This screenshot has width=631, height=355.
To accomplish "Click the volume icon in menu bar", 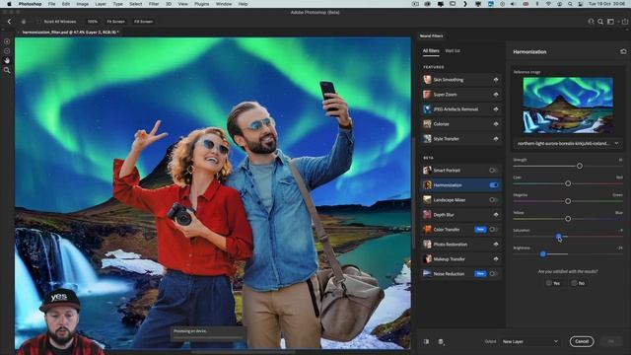I will [514, 4].
